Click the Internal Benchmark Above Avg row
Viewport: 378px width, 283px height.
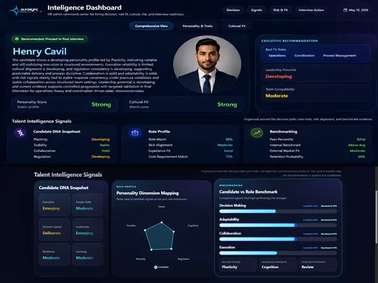(318, 145)
